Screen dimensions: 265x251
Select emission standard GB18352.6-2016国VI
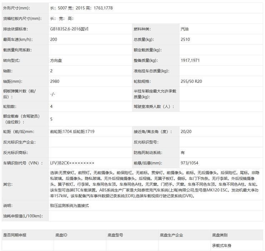[x=69, y=29]
